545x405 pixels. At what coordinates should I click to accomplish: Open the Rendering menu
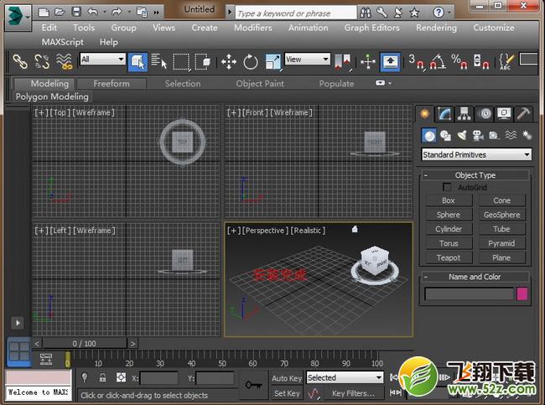(x=436, y=28)
